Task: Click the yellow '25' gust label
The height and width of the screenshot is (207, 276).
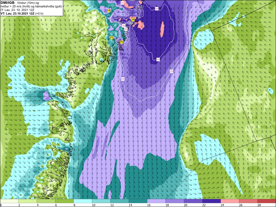Action: 112,37
